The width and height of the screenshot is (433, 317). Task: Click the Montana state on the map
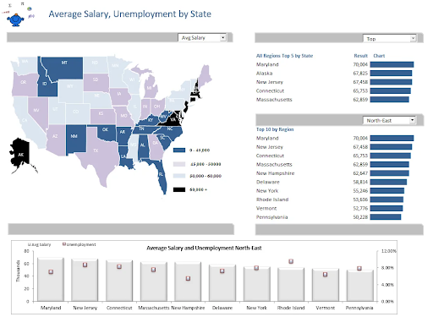(x=64, y=67)
